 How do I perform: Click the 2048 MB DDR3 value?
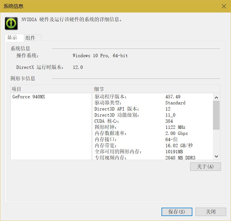click(180, 158)
